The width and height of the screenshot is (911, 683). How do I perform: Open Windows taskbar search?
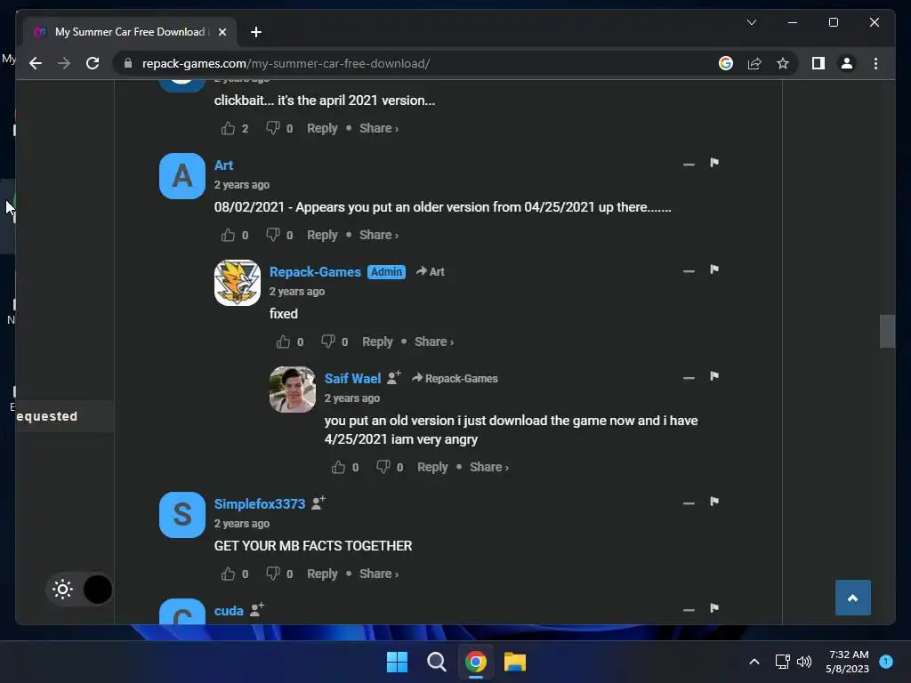point(436,662)
